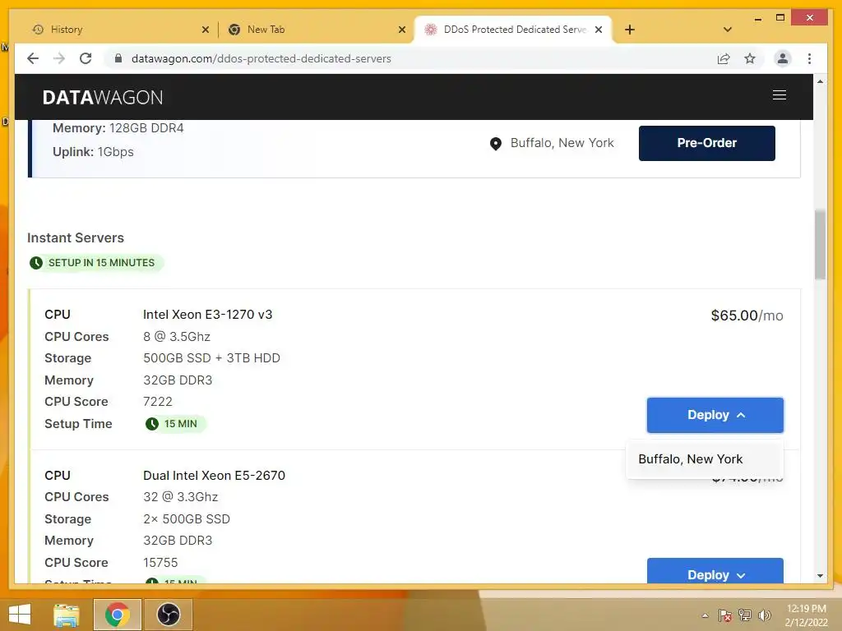Open the Windows Start button
This screenshot has height=631, width=842.
pos(20,615)
